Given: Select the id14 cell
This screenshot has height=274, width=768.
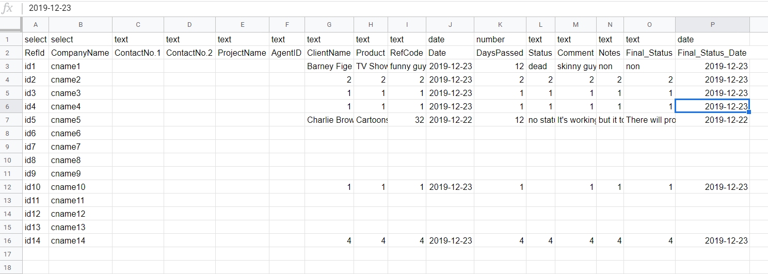Looking at the screenshot, I should pos(36,240).
